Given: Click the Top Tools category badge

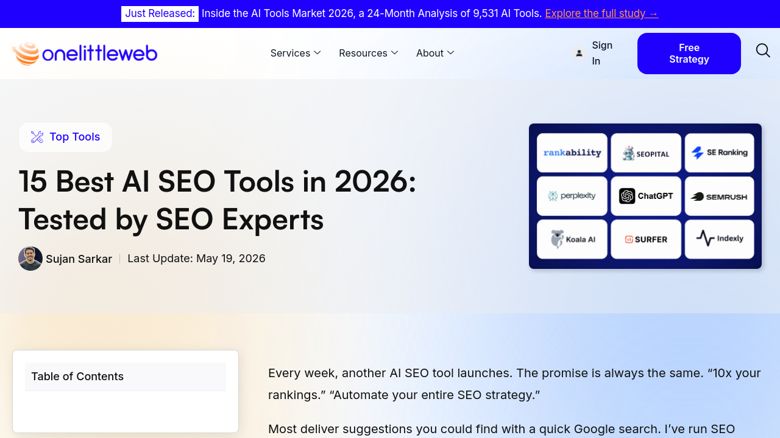Looking at the screenshot, I should [65, 137].
